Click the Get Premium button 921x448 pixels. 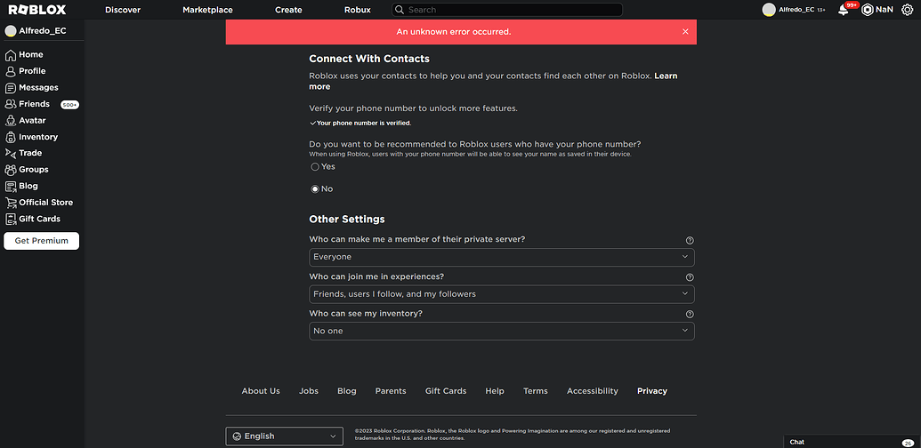42,240
